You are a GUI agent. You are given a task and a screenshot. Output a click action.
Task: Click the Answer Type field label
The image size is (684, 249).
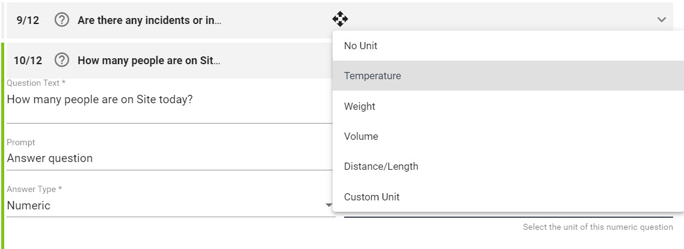[34, 189]
